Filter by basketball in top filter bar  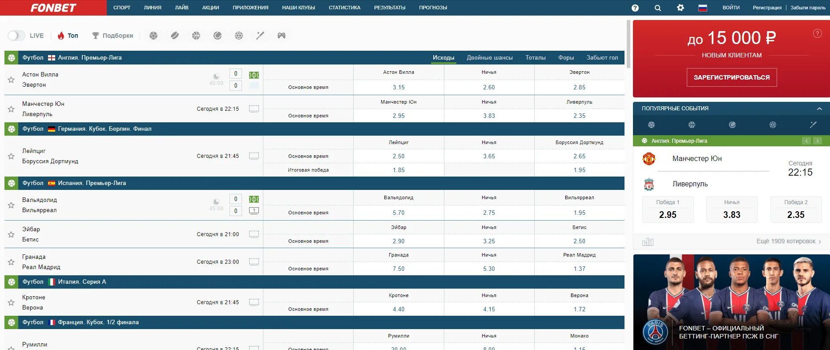click(x=196, y=36)
